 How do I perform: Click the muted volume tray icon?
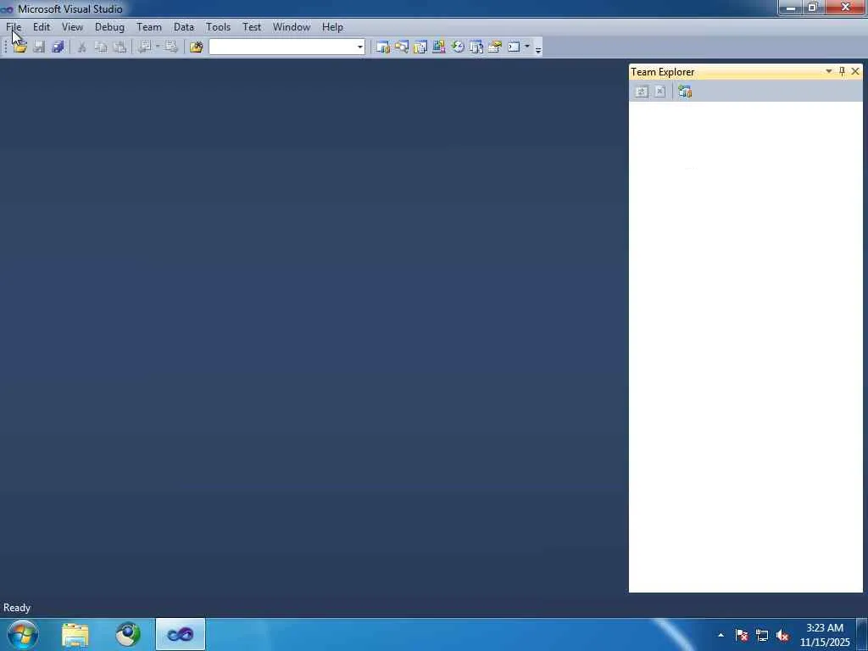point(782,635)
